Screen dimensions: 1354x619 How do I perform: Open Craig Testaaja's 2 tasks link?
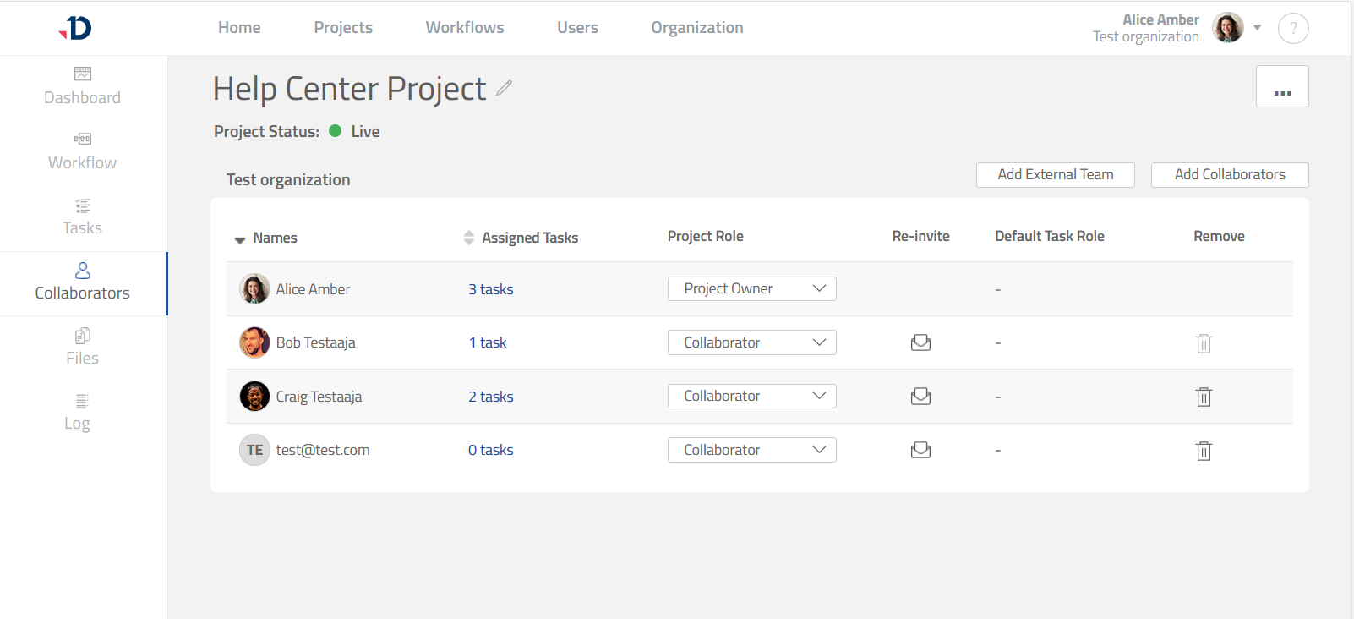(491, 397)
